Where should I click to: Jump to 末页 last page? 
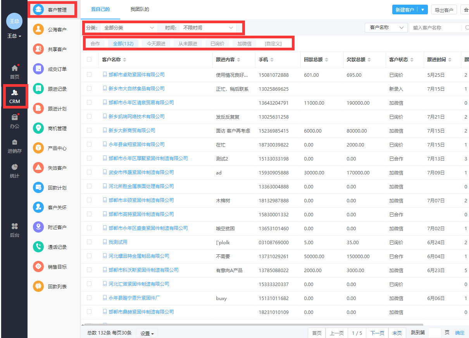397,333
